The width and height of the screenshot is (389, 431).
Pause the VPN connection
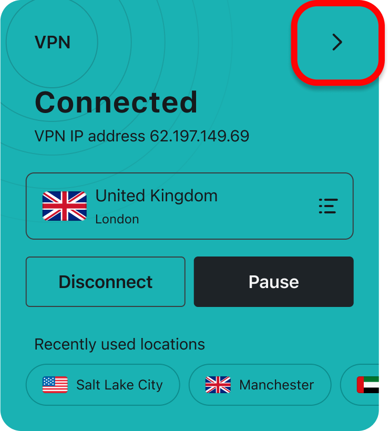point(273,282)
